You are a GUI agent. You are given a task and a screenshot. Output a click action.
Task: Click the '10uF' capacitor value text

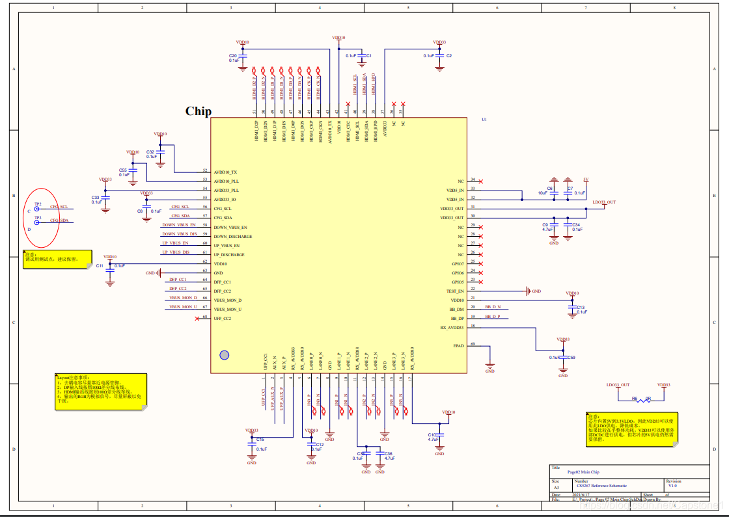pyautogui.click(x=543, y=193)
